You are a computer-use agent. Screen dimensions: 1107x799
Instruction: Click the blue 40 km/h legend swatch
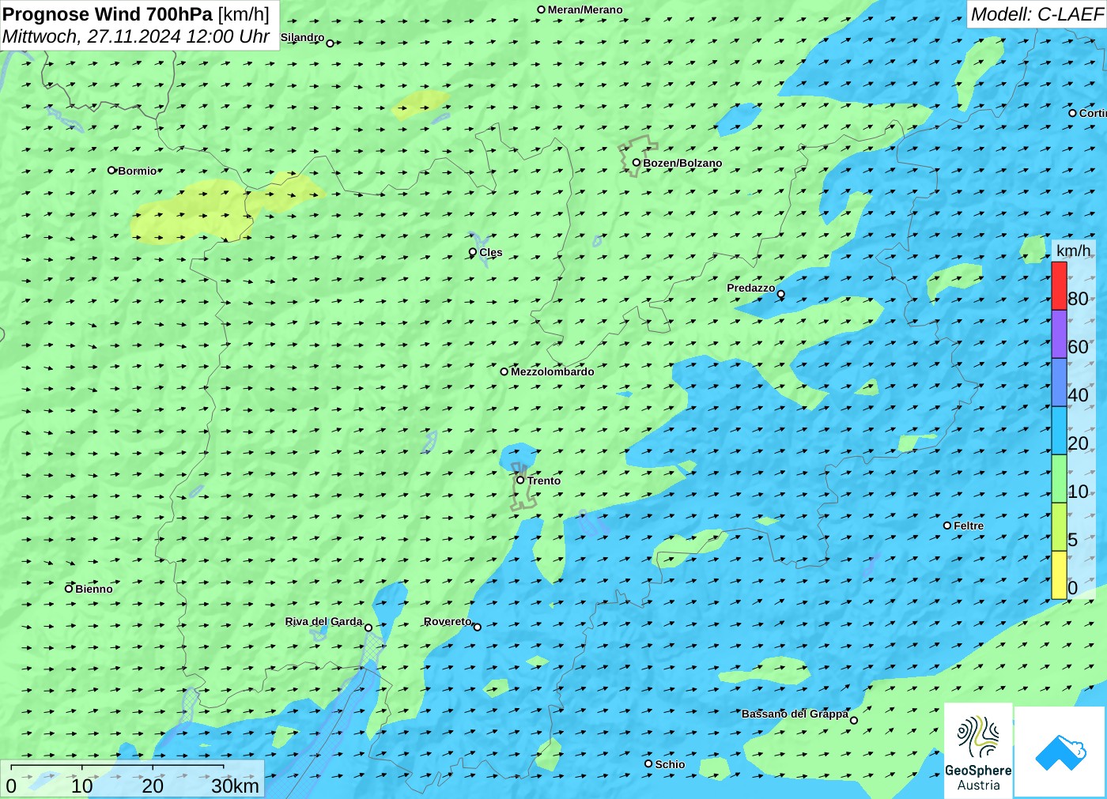pos(1059,383)
